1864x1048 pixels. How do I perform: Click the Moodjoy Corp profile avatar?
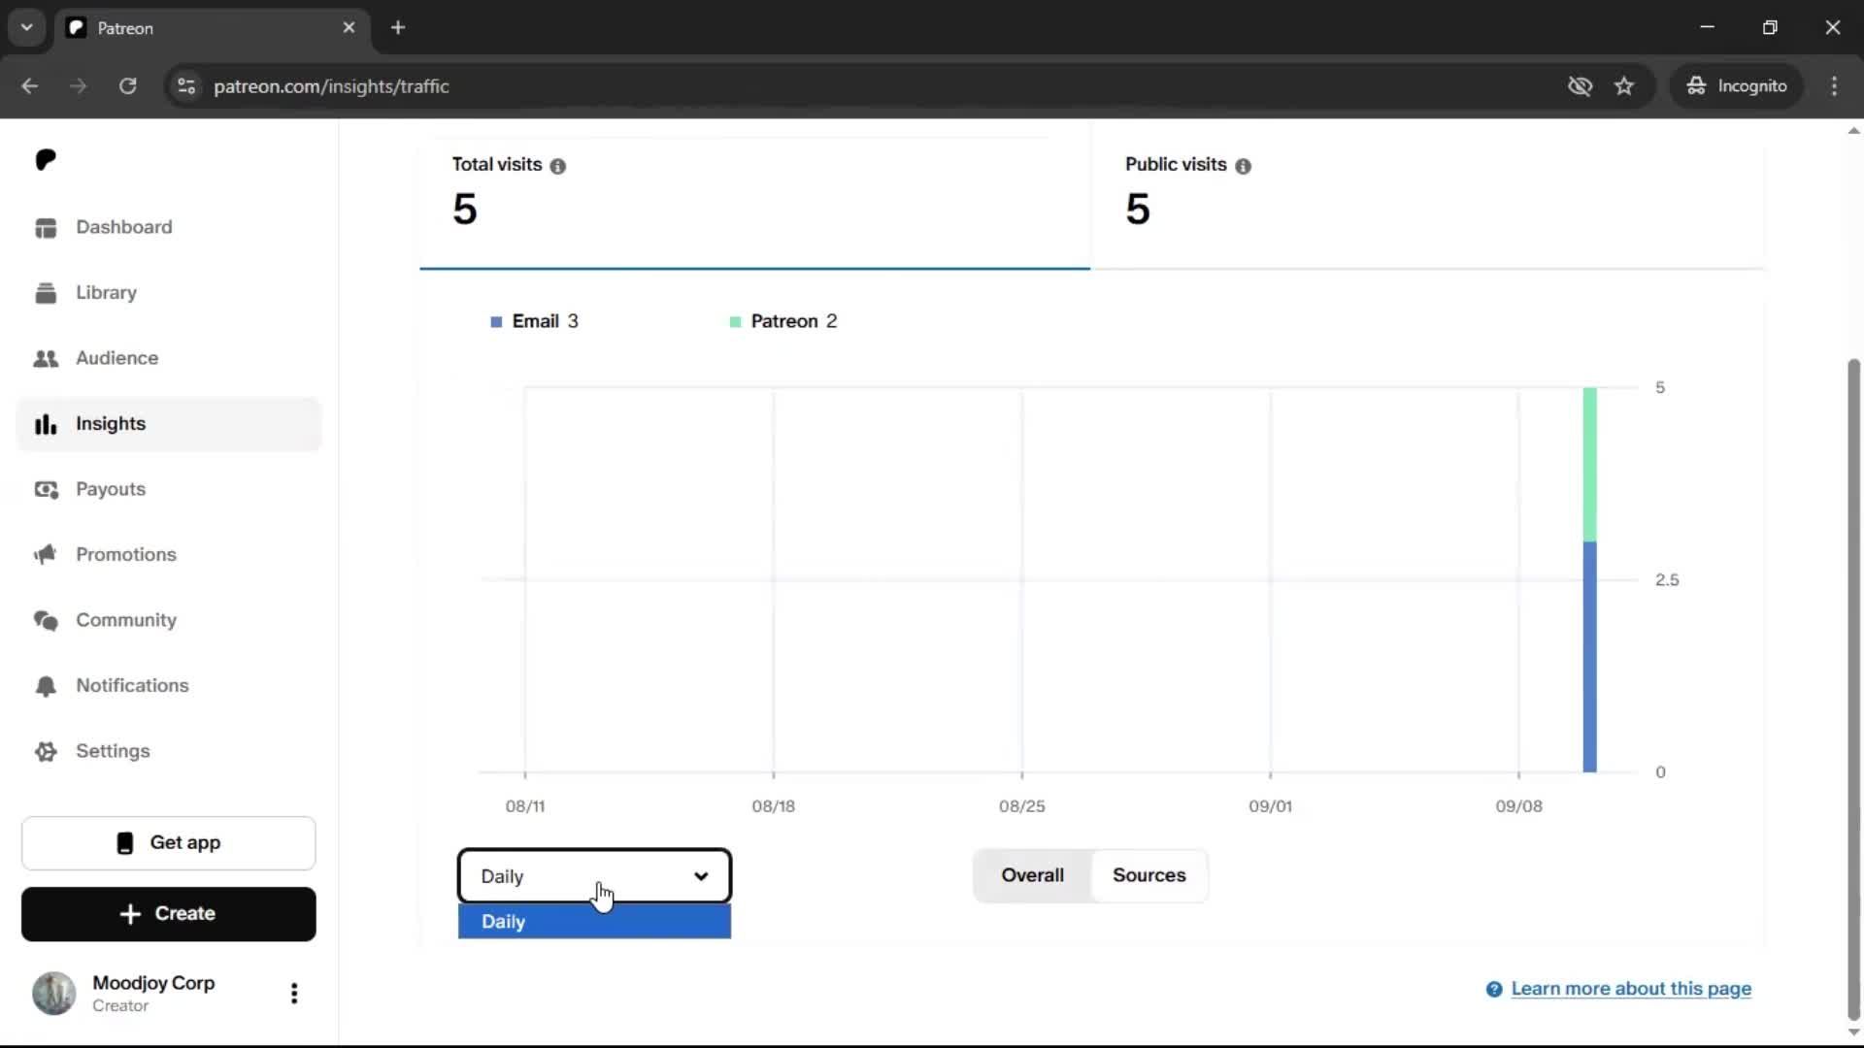point(53,993)
